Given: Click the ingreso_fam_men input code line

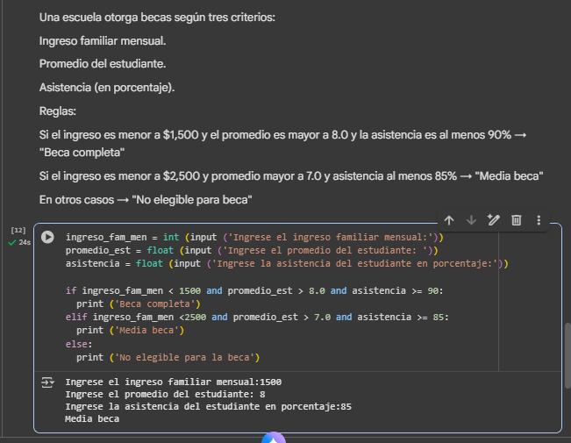Looking at the screenshot, I should click(254, 237).
